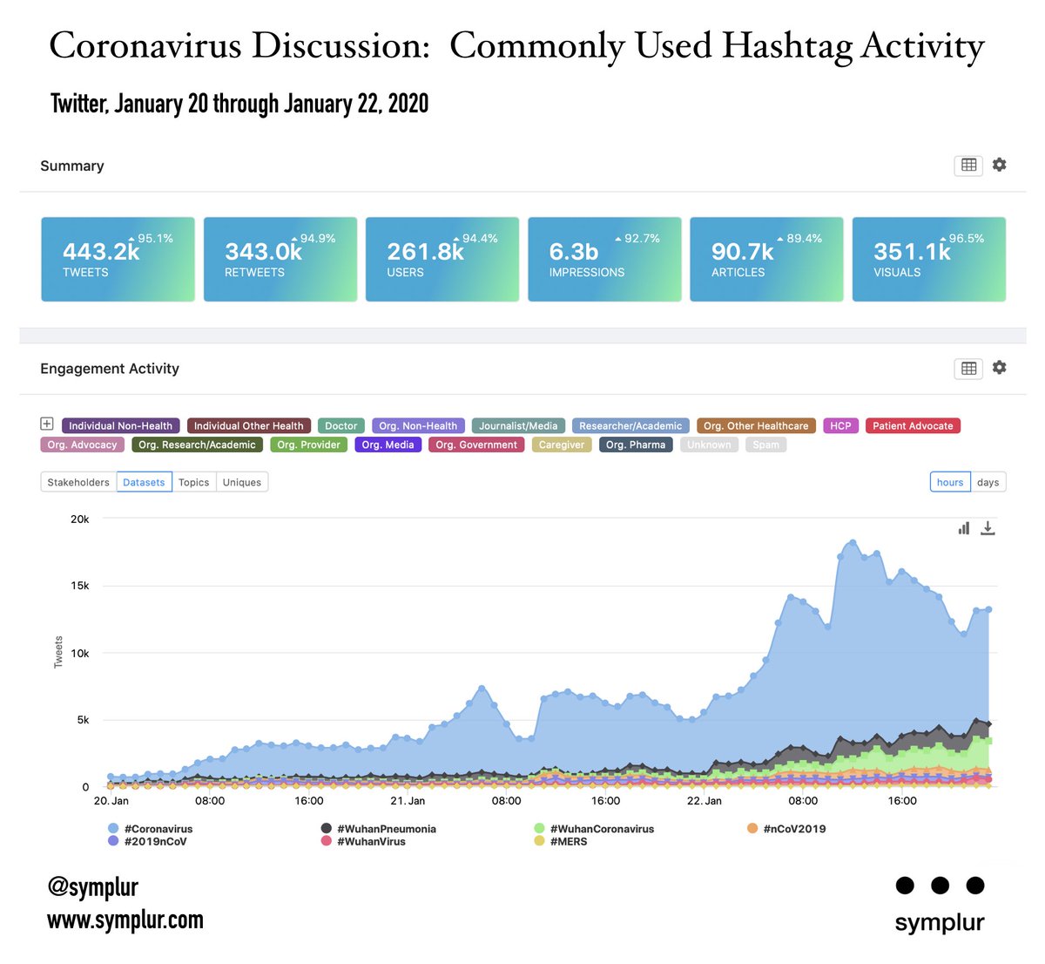This screenshot has width=1045, height=964.
Task: Select days granularity
Action: [x=988, y=482]
